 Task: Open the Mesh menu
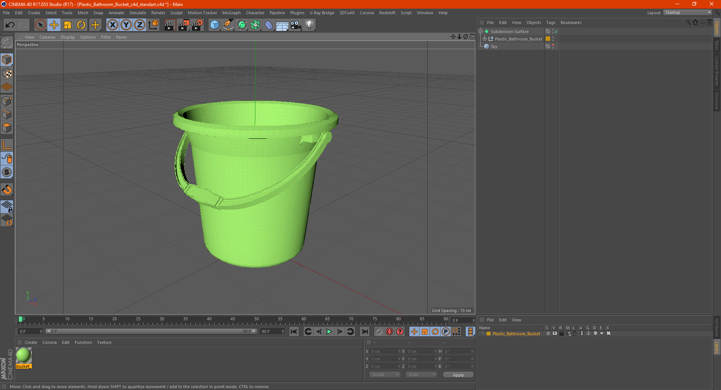[x=83, y=13]
